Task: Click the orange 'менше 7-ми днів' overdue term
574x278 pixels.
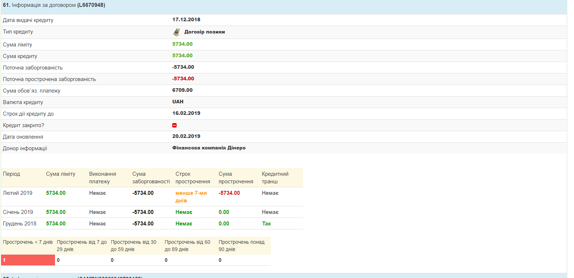Action: tap(191, 197)
